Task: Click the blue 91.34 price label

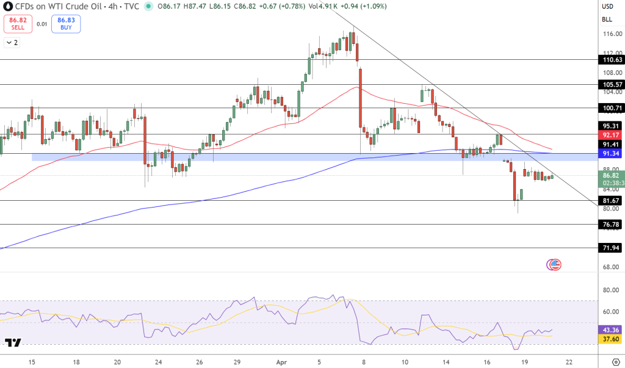Action: point(609,153)
